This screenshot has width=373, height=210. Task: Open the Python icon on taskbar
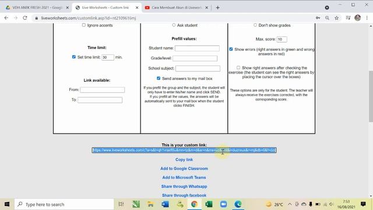(x=180, y=204)
